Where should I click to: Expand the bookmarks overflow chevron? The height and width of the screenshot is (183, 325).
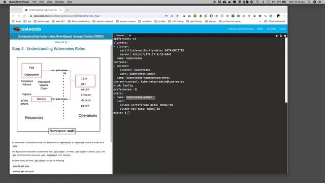[260, 21]
